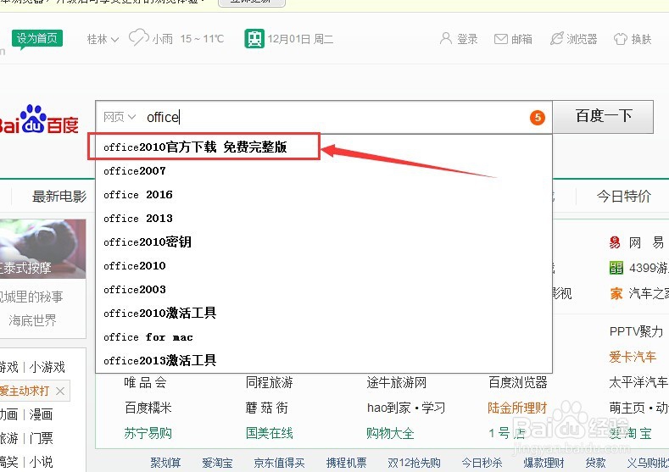669x472 pixels.
Task: Click the orange 汽车之家 icon
Action: (x=616, y=293)
